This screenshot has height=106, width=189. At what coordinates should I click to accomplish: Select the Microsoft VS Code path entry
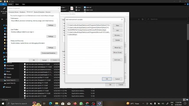pos(89,32)
